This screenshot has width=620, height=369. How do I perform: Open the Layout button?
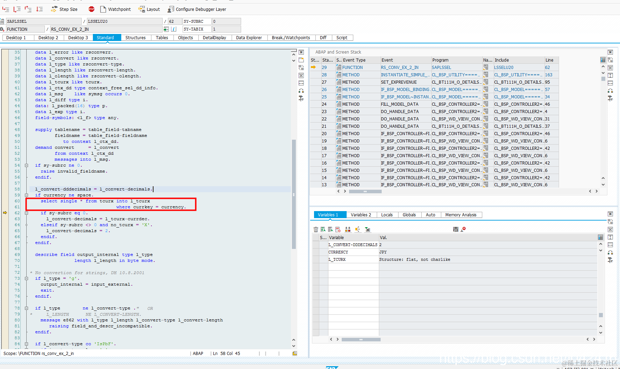(149, 9)
